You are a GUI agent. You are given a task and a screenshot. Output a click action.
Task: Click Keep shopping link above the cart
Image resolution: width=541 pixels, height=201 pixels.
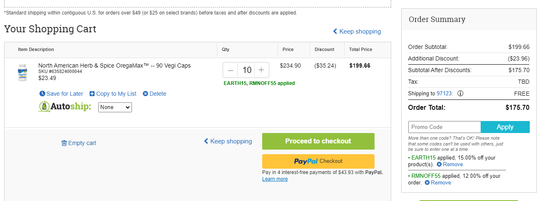[x=357, y=31]
